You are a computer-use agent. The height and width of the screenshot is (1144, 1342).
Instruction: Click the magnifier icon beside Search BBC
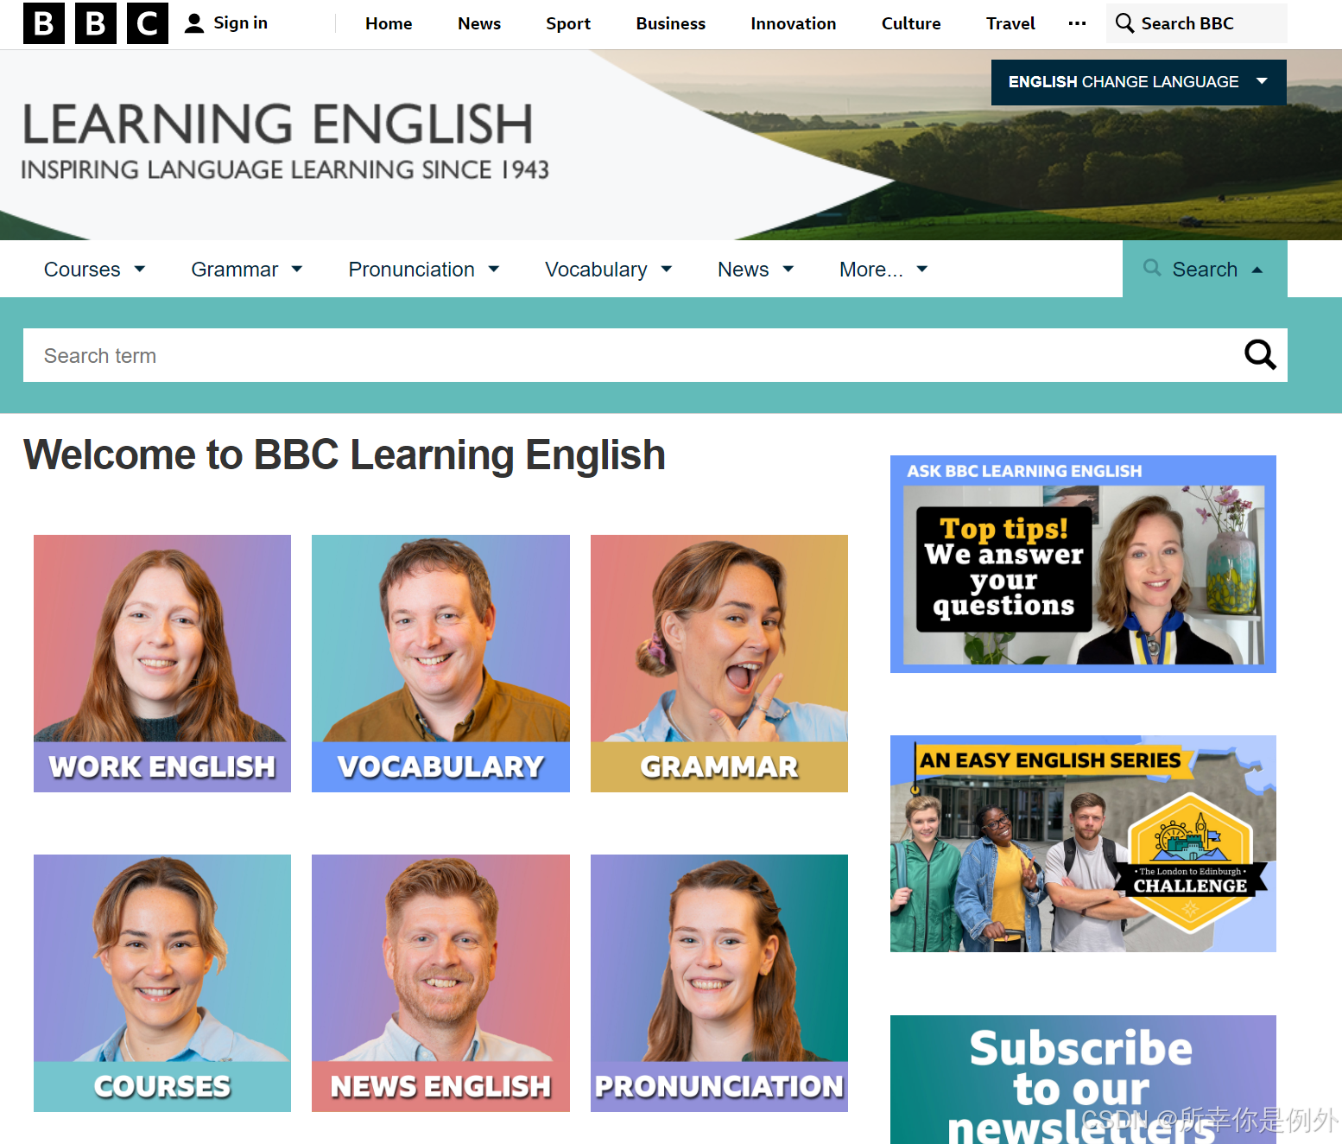pos(1124,23)
